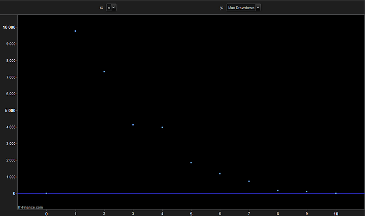The image size is (365, 216).
Task: Click the 1 000 y-axis label
Action: point(11,177)
